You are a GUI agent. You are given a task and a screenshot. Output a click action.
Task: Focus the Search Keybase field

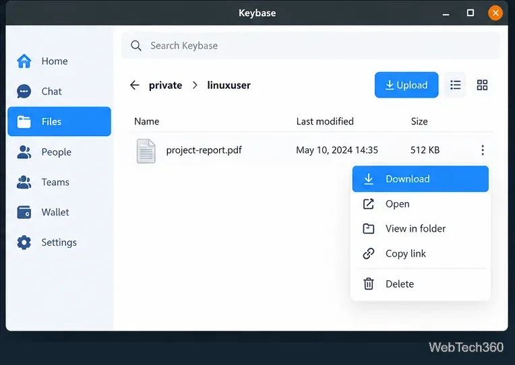(311, 46)
